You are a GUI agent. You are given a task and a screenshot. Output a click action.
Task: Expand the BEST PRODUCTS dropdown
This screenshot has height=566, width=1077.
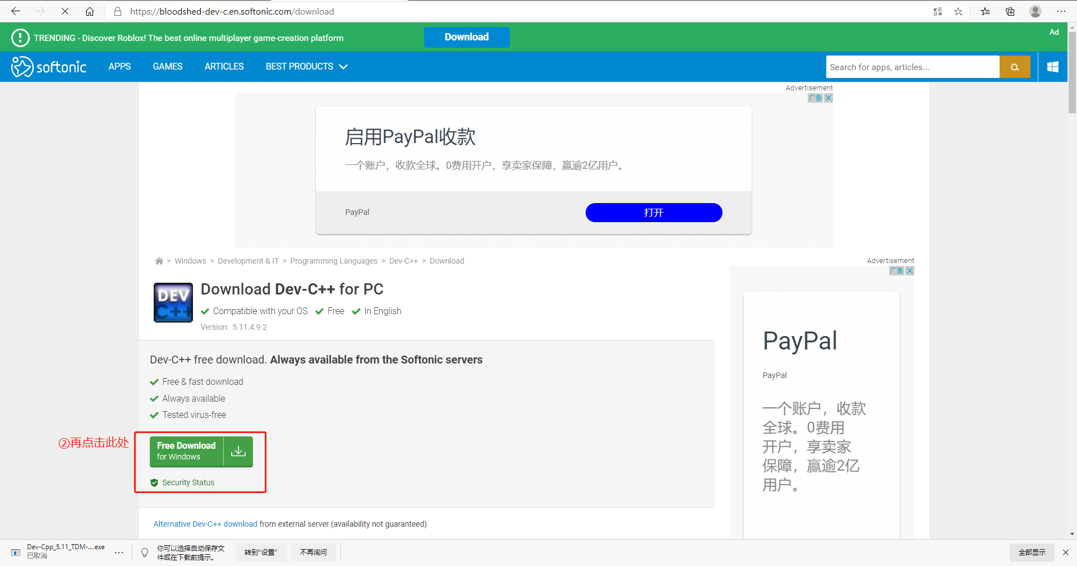point(306,66)
